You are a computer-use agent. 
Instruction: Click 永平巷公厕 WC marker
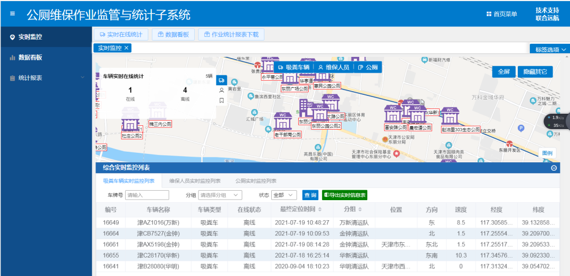pos(269,65)
